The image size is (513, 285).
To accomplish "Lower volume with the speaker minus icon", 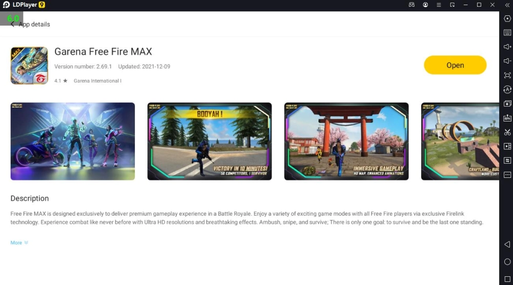I will tap(507, 61).
